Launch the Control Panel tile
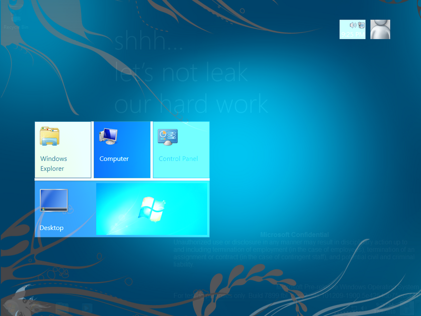 (181, 150)
